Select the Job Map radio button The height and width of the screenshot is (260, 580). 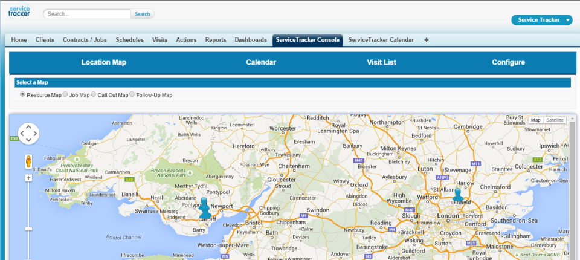tap(65, 94)
